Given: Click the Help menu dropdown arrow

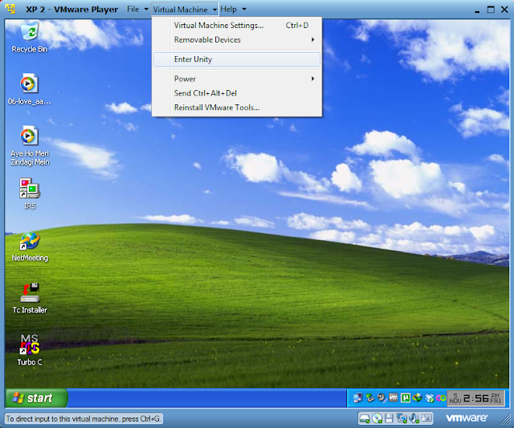Looking at the screenshot, I should (244, 9).
